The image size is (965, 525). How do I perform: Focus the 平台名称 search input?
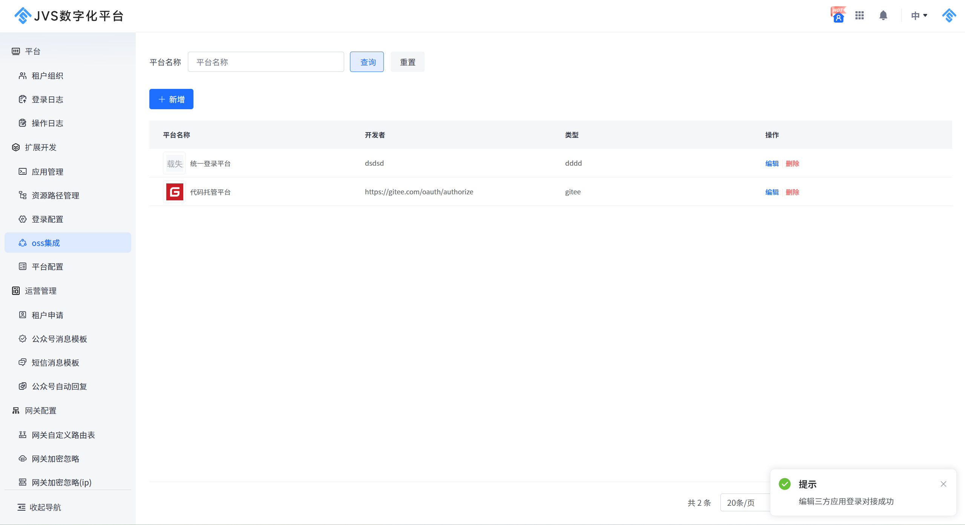pos(266,62)
